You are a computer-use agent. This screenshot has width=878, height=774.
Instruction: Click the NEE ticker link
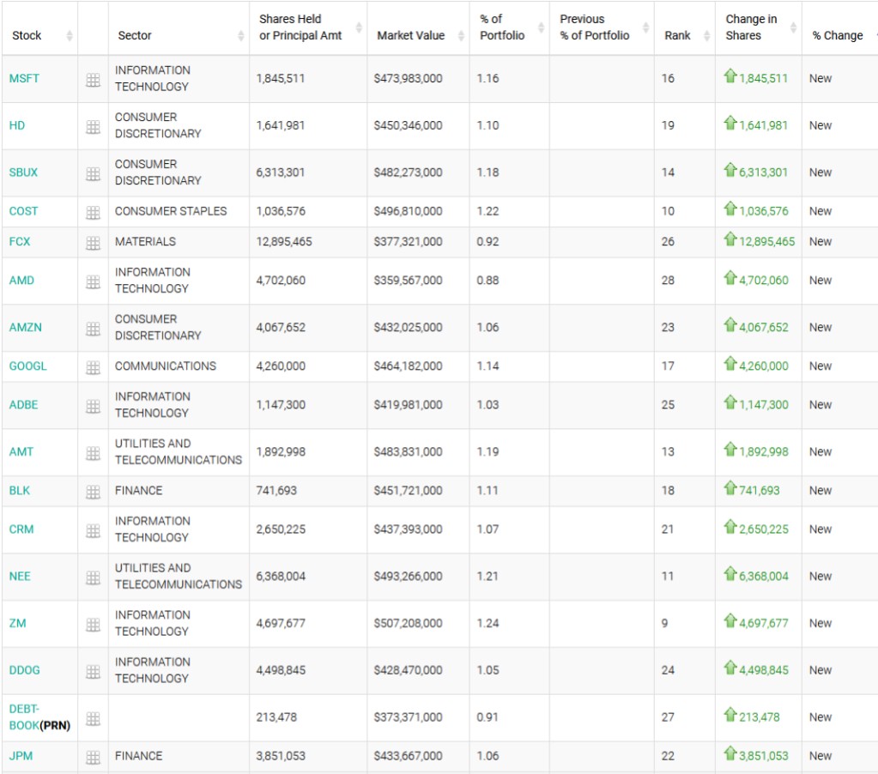point(20,577)
